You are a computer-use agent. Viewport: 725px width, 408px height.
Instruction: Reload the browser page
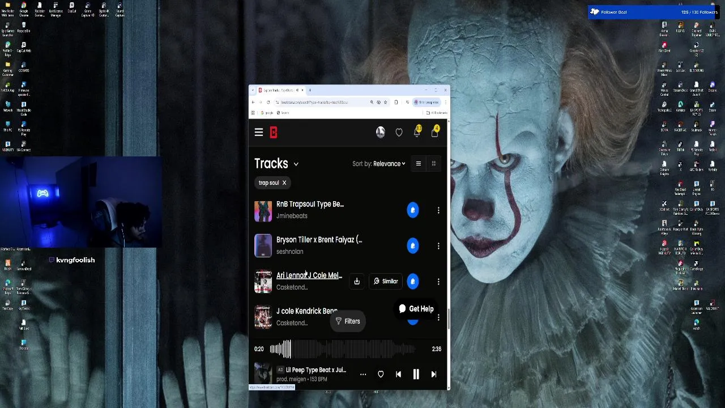[x=268, y=102]
